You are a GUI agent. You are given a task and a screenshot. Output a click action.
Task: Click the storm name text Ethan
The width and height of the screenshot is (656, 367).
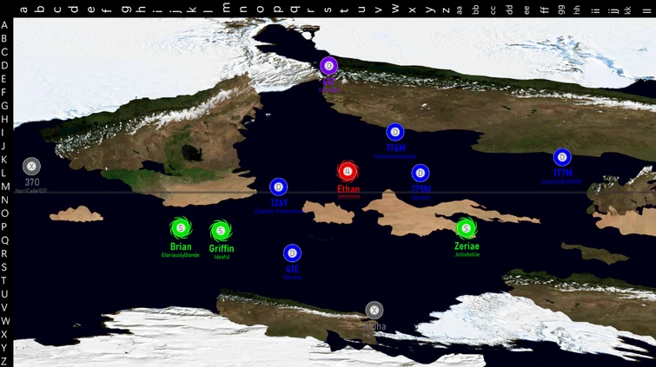pos(348,189)
